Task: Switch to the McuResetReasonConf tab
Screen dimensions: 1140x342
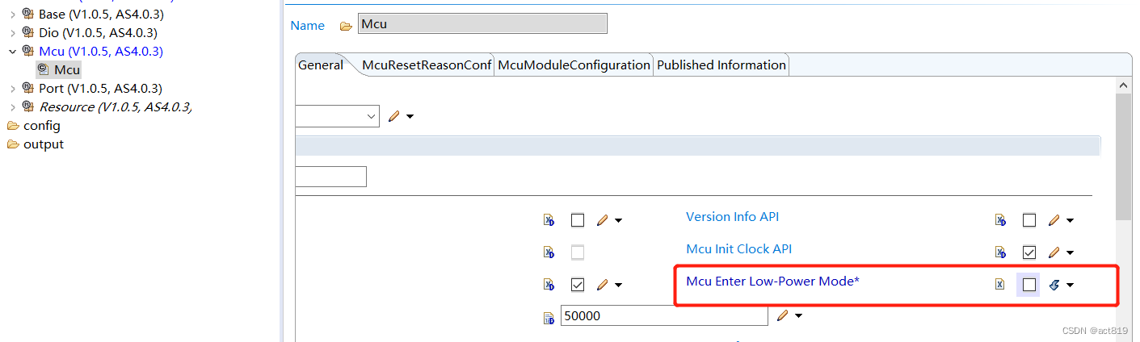Action: (x=427, y=65)
